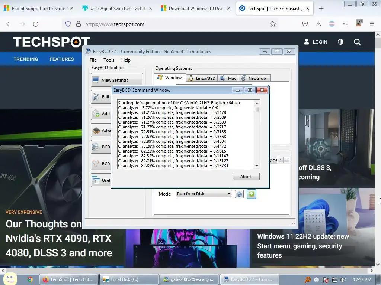
Task: Click the Action Center flag tray icon
Action: tap(325, 280)
